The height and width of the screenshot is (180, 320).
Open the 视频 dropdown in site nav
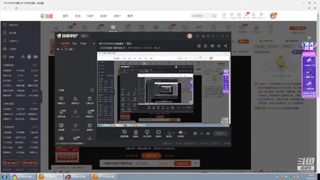point(104,16)
